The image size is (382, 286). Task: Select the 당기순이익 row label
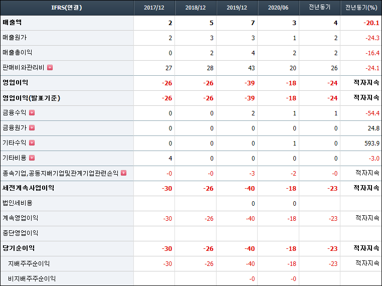tap(19, 248)
